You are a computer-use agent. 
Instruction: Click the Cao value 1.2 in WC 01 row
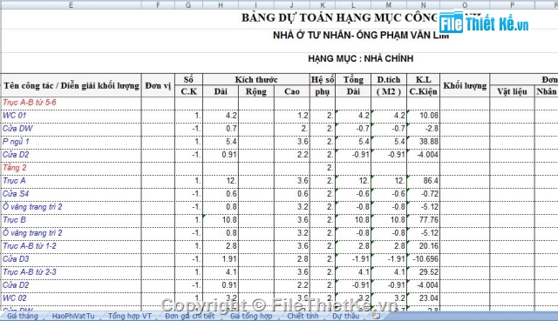(x=303, y=116)
